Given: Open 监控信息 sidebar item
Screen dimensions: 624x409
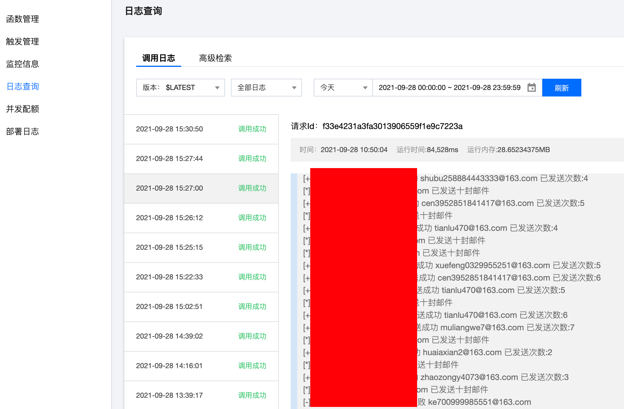Looking at the screenshot, I should 22,64.
